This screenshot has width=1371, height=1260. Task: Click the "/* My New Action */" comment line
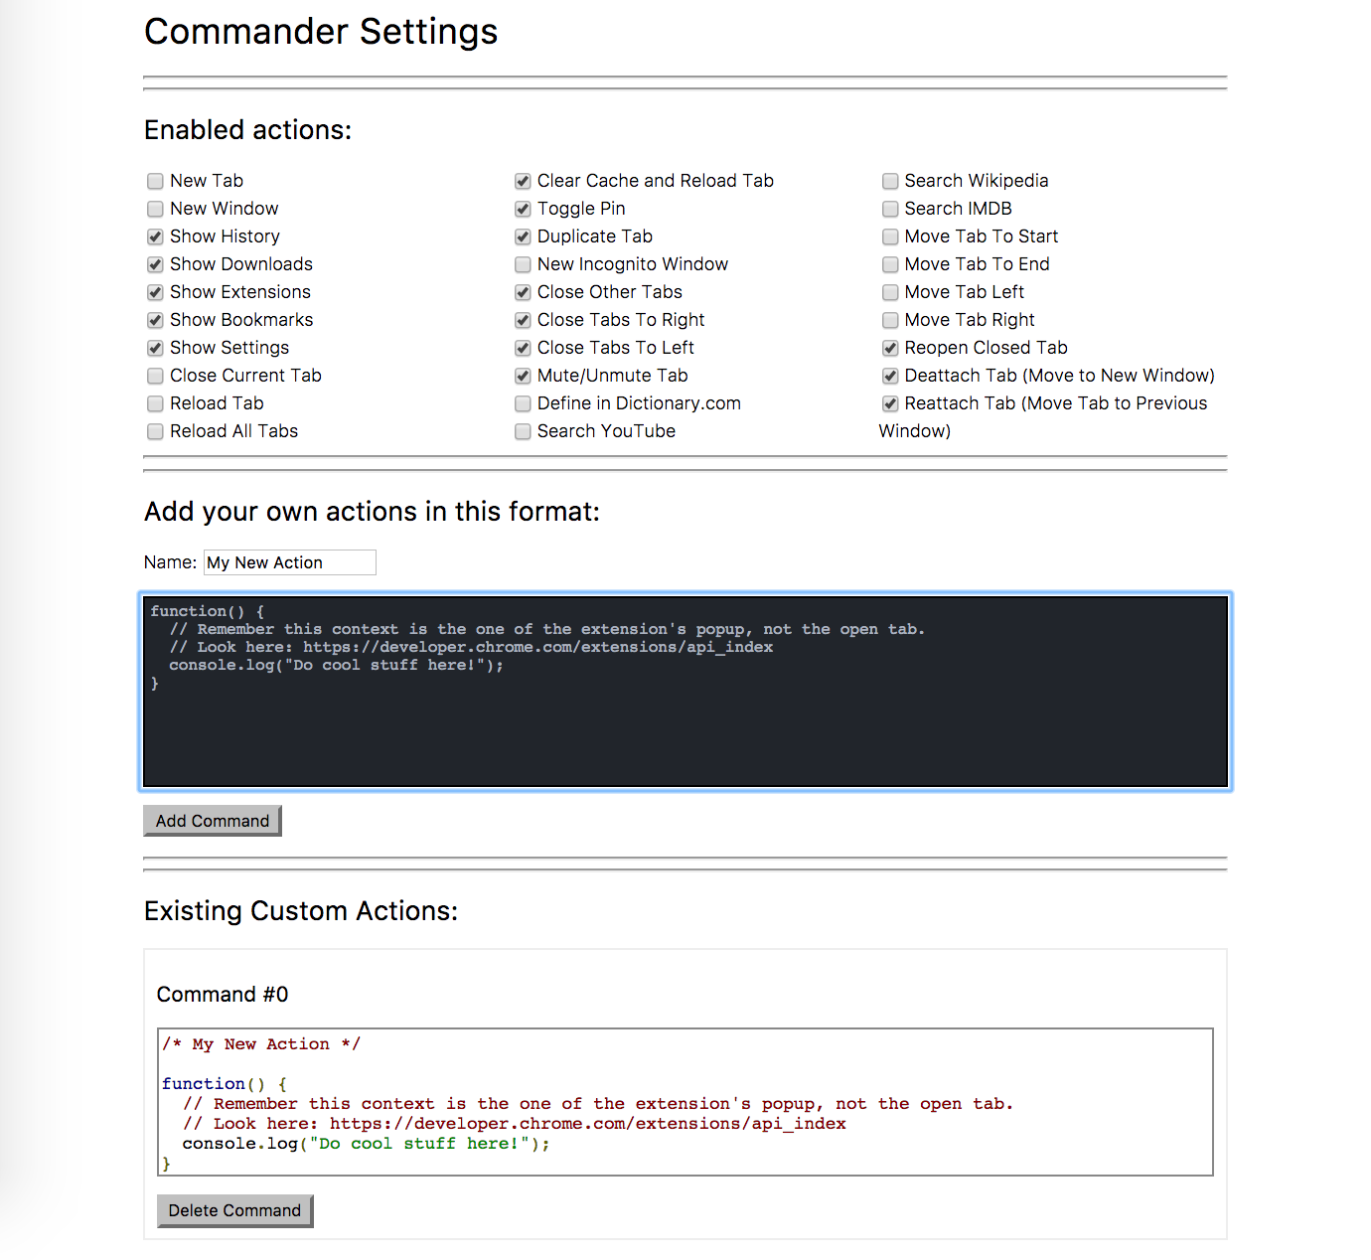coord(261,1044)
